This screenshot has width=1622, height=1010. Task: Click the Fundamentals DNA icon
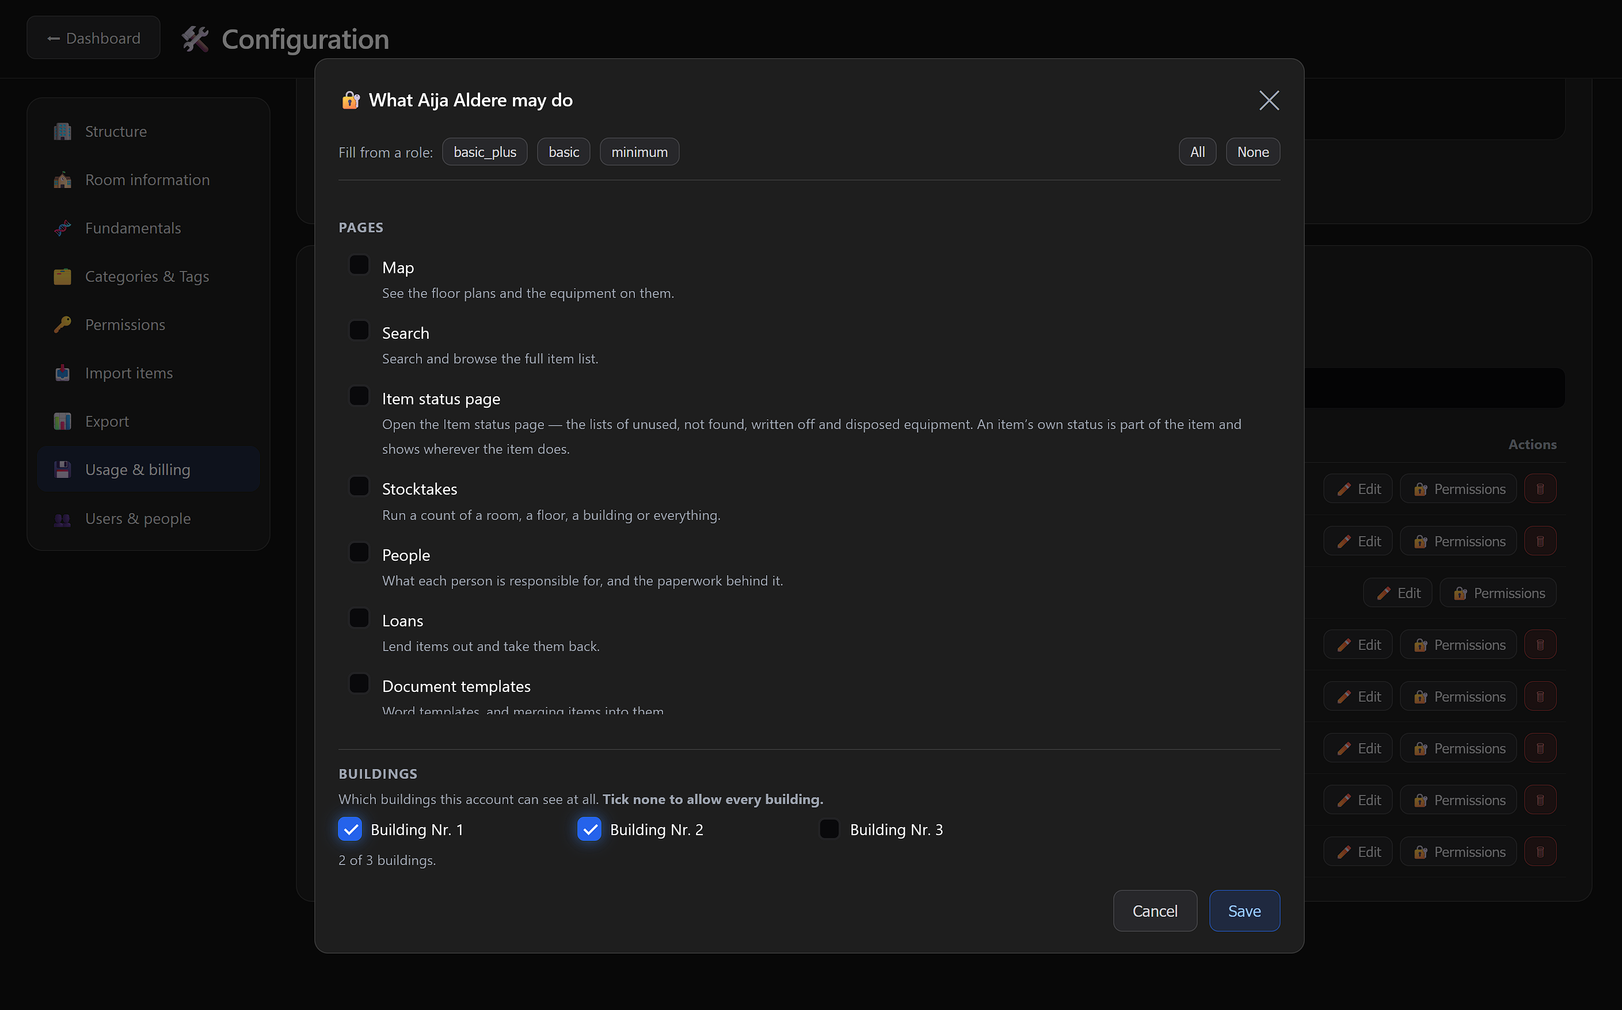pos(62,228)
